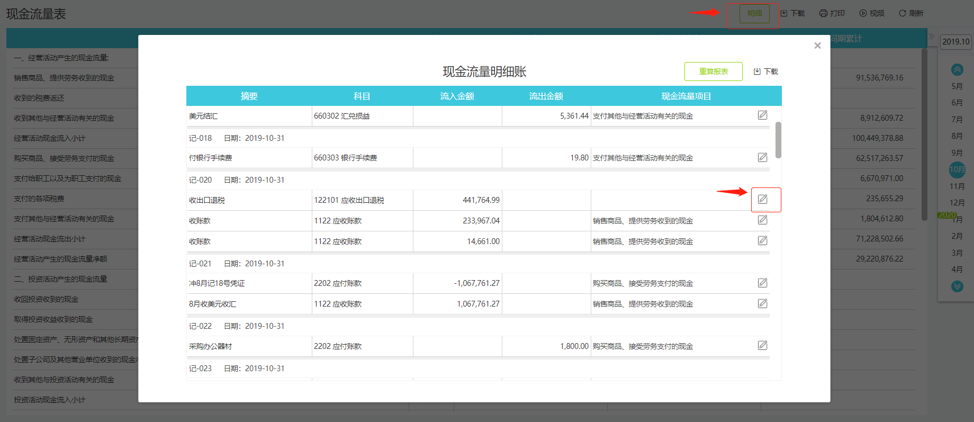
Task: Edit cash flow item for 付银行手续费 row
Action: 762,157
